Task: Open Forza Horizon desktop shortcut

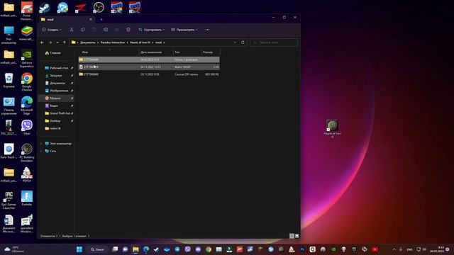Action: 27,11
